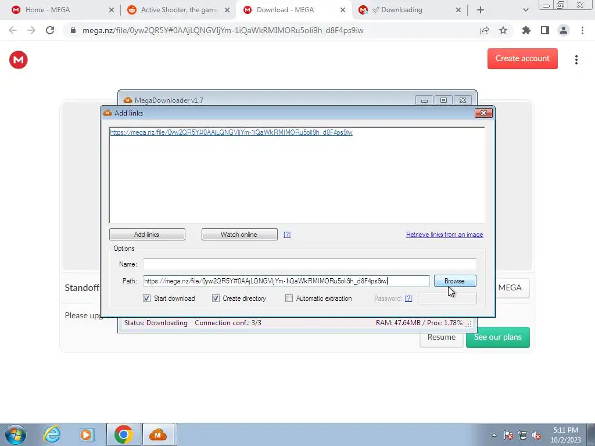Image resolution: width=595 pixels, height=446 pixels.
Task: Close the Downloading tab
Action: (458, 10)
